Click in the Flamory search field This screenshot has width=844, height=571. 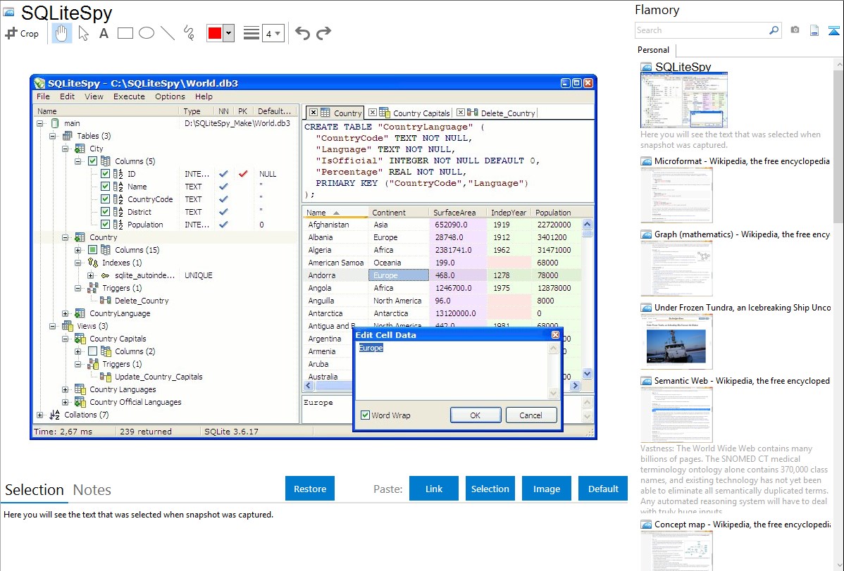(700, 30)
